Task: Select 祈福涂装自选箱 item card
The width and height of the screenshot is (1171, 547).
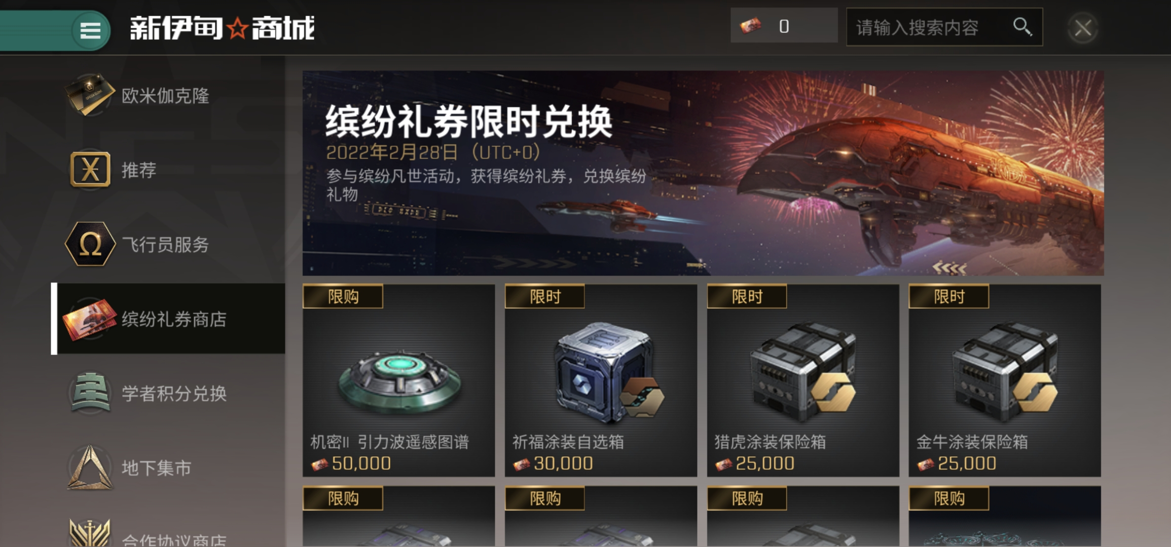Action: coord(601,380)
